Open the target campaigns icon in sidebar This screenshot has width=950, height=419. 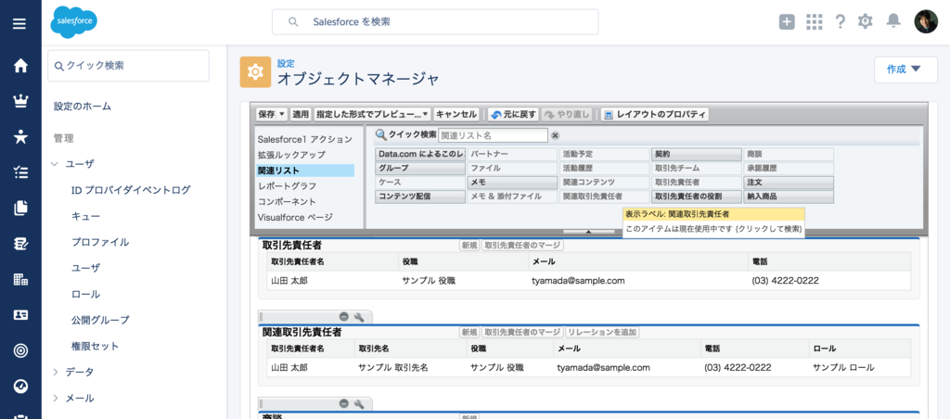pyautogui.click(x=20, y=350)
